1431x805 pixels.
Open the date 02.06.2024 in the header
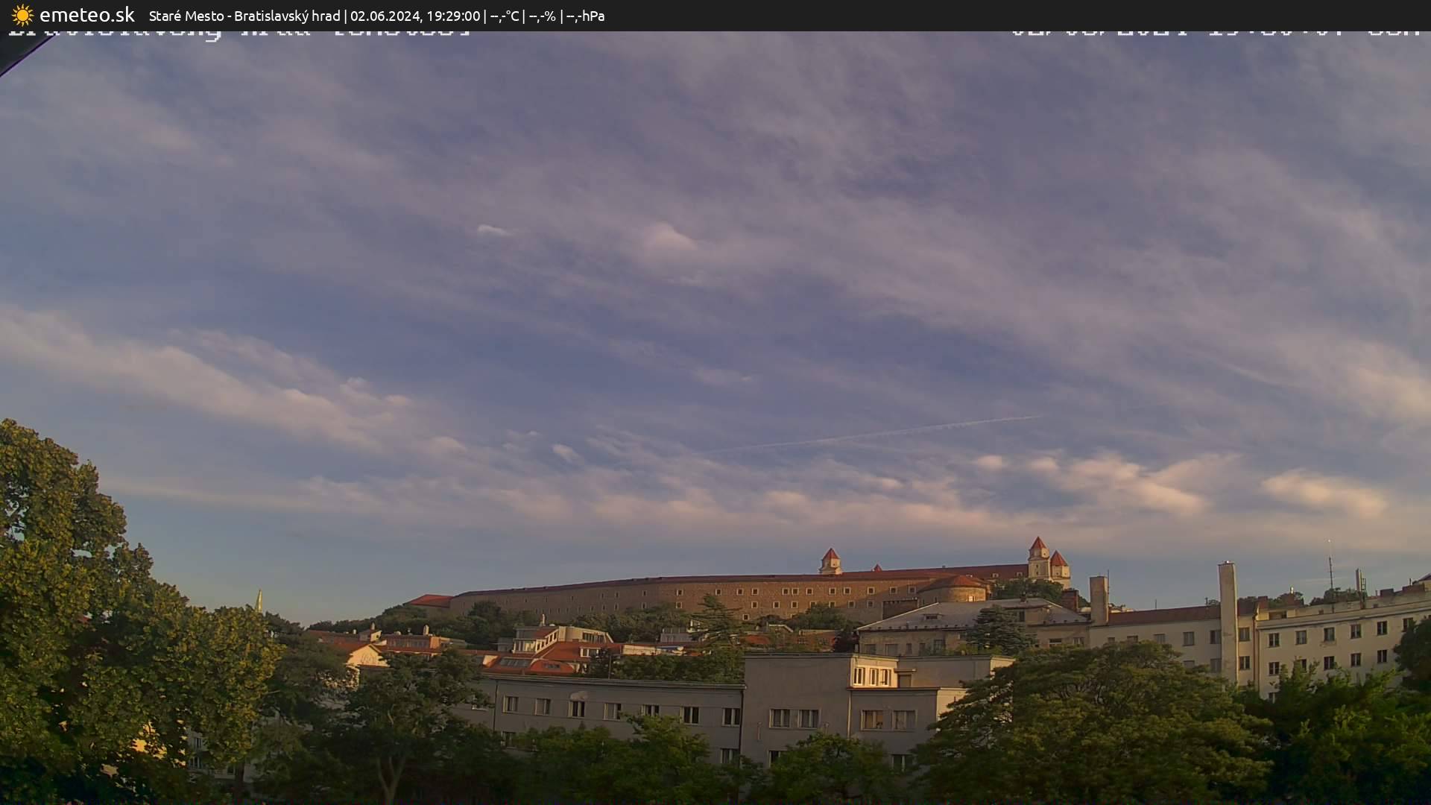coord(388,16)
